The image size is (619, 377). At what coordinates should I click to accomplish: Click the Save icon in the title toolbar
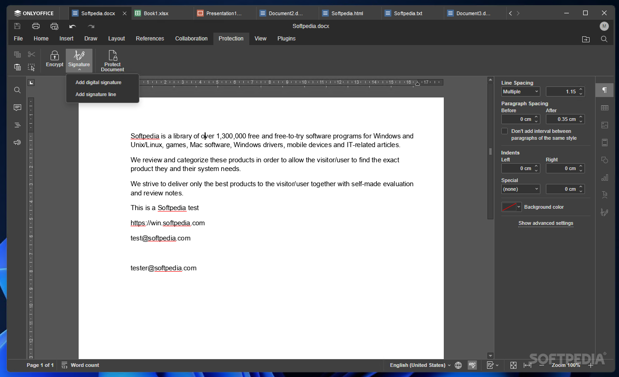point(17,26)
